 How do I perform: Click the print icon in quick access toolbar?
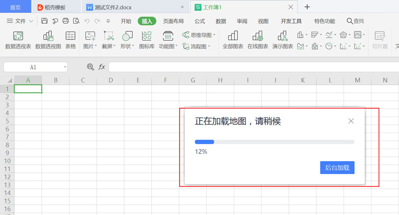(65, 21)
